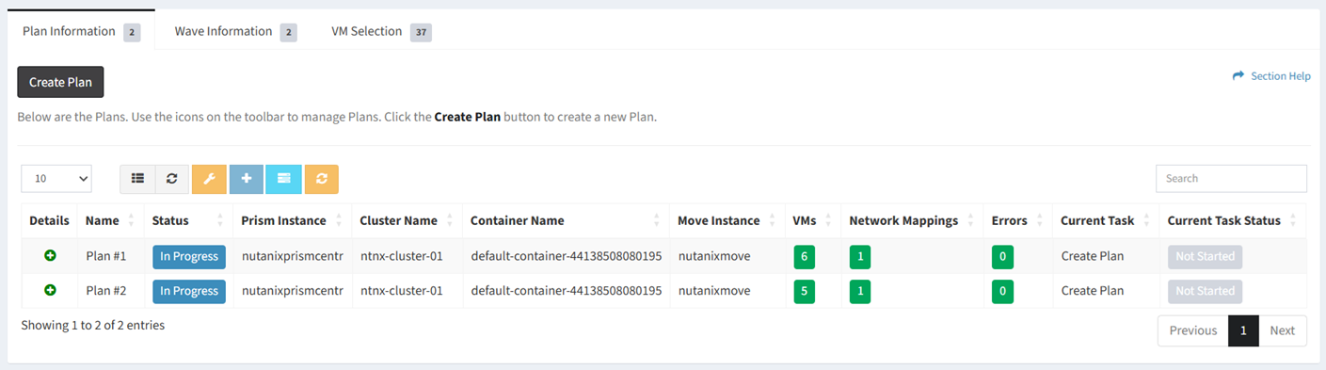
Task: Click Not Started status for Plan #1
Action: (x=1205, y=256)
